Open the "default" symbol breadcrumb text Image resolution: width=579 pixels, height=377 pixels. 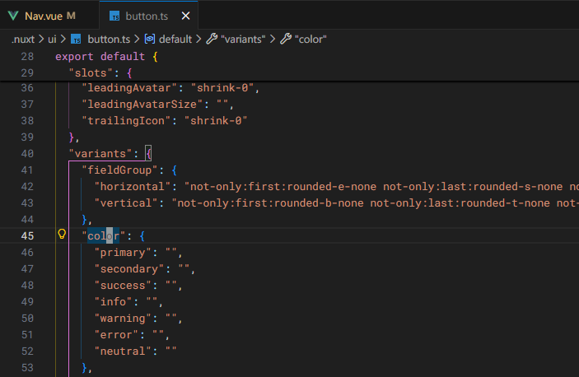[175, 39]
